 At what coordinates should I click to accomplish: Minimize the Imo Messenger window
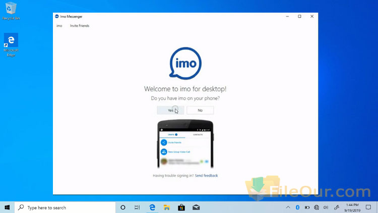[287, 17]
